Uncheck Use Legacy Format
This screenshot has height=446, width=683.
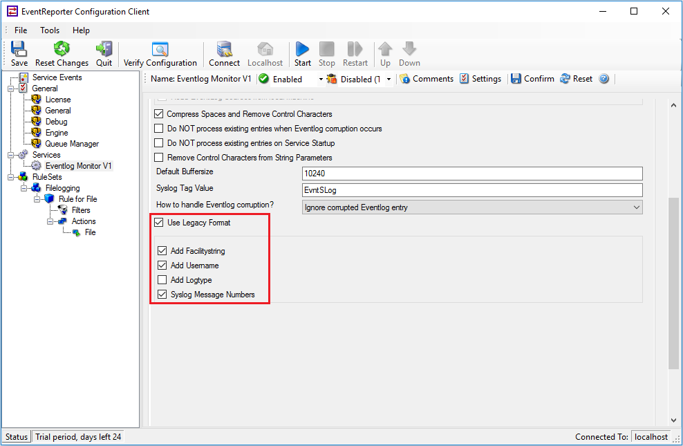pos(158,223)
